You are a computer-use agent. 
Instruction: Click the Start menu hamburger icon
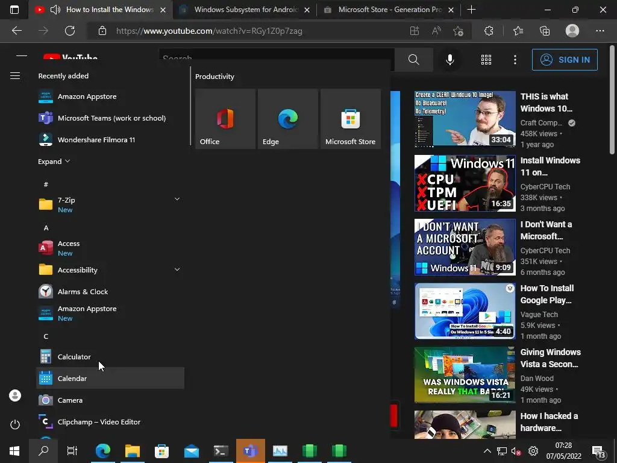click(x=15, y=75)
